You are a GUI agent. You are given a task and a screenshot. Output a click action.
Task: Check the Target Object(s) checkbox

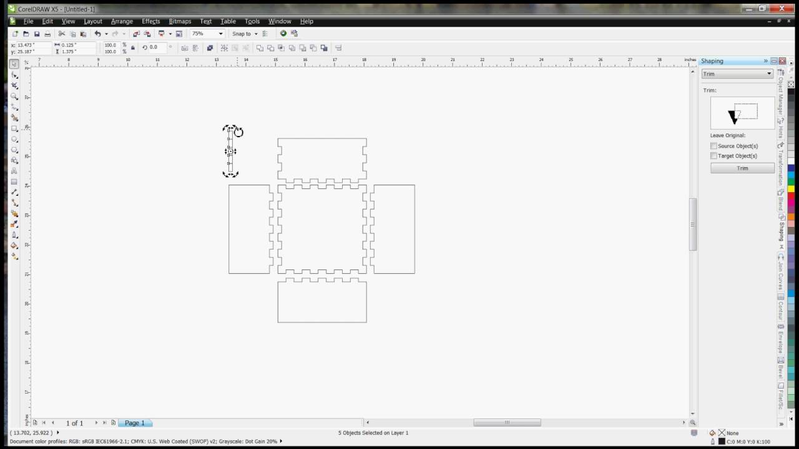pos(713,156)
